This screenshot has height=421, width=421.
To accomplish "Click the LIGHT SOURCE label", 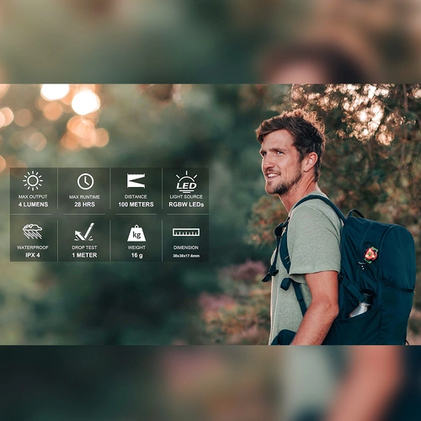I will [186, 197].
